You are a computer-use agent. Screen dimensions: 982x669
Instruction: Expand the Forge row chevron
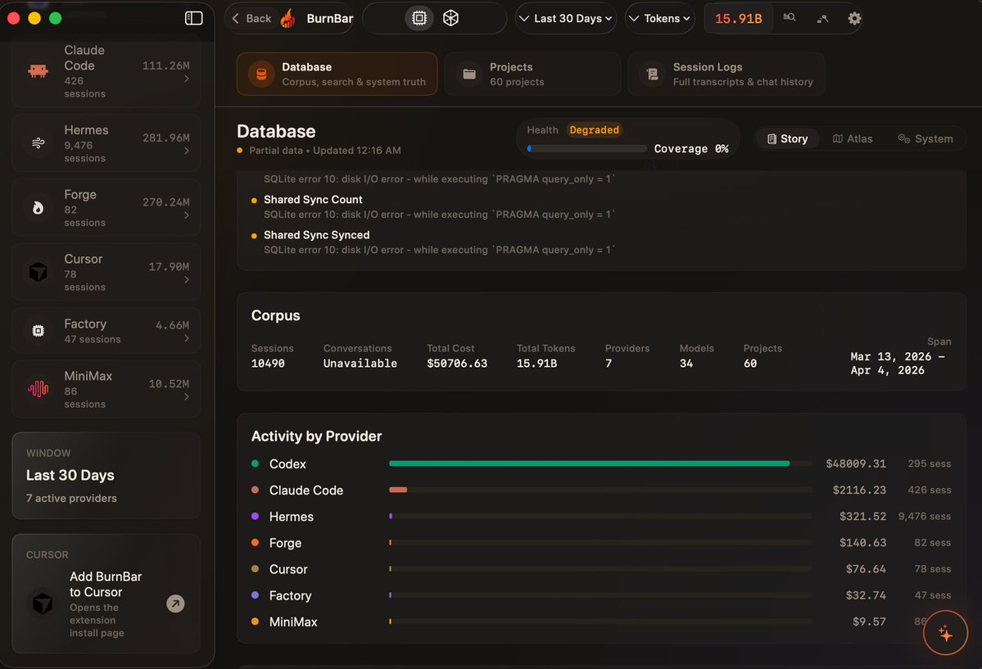click(187, 215)
